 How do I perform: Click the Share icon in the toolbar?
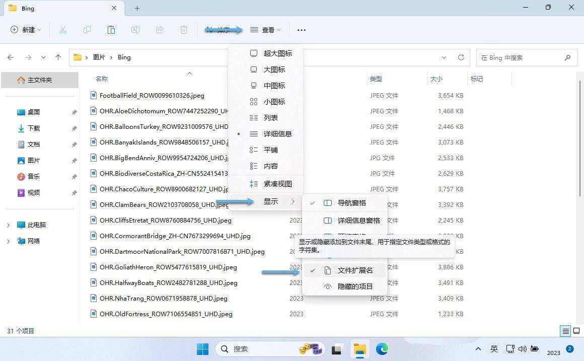(x=160, y=30)
